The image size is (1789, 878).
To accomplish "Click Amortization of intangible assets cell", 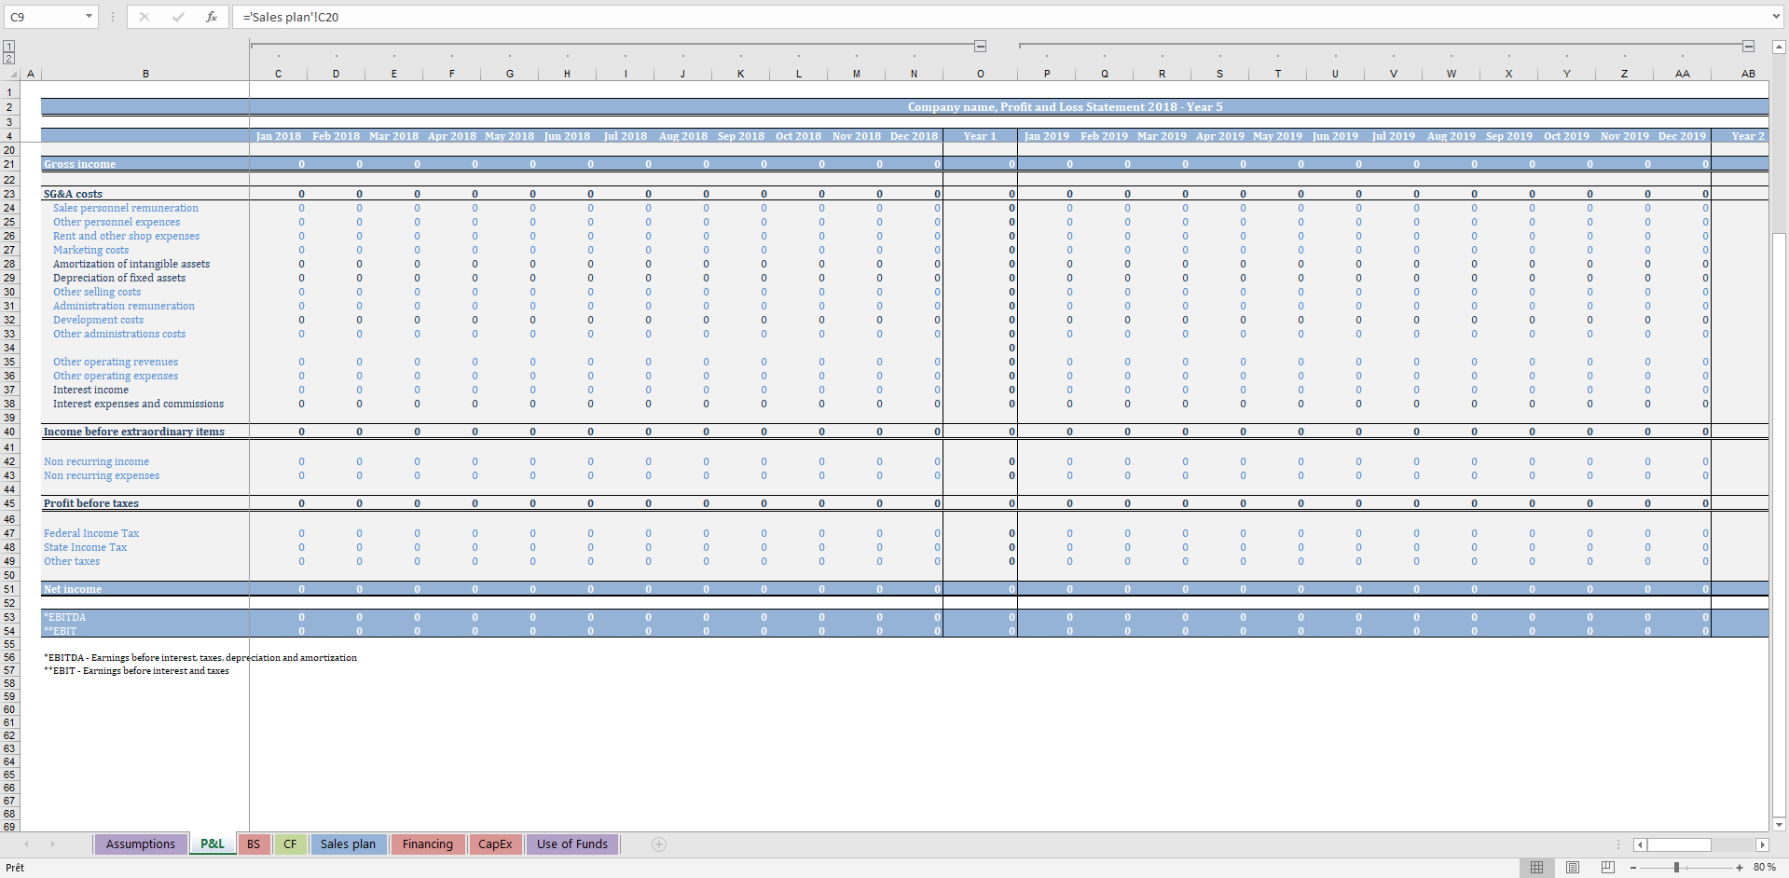I will [144, 264].
